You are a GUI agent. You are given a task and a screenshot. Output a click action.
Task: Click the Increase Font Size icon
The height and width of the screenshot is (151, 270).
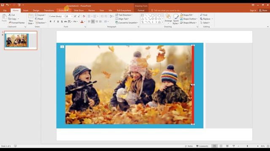click(75, 16)
